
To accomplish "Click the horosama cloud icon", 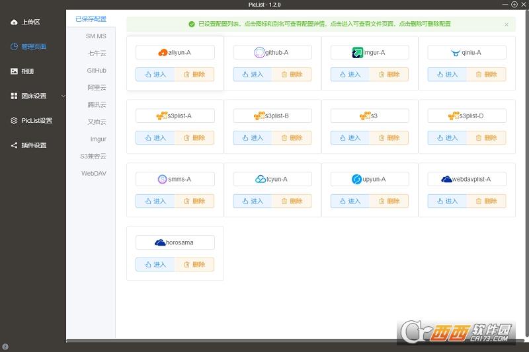I will 160,242.
